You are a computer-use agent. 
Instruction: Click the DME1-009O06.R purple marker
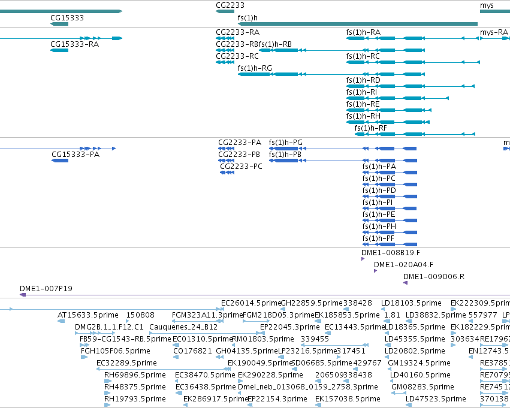[405, 283]
